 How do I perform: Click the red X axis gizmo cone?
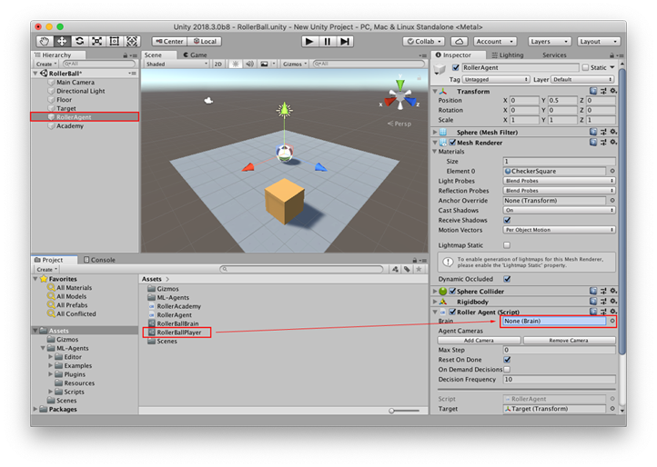point(389,102)
